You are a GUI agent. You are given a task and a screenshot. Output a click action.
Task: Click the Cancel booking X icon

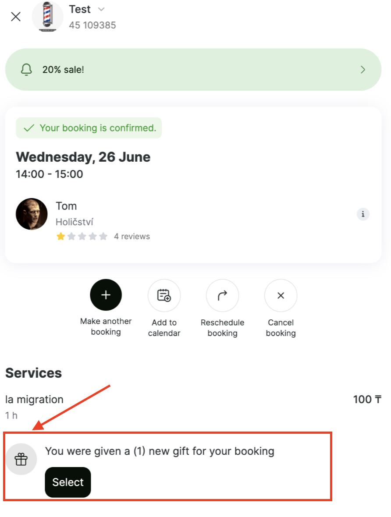point(281,295)
